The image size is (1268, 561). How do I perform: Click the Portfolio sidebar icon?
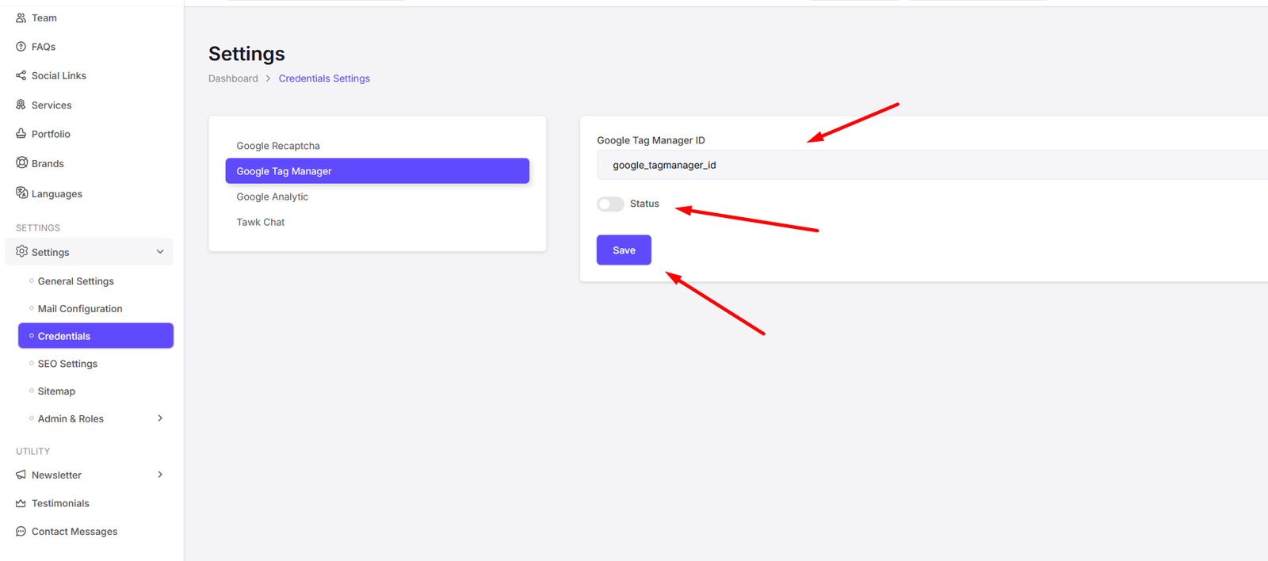pyautogui.click(x=21, y=134)
